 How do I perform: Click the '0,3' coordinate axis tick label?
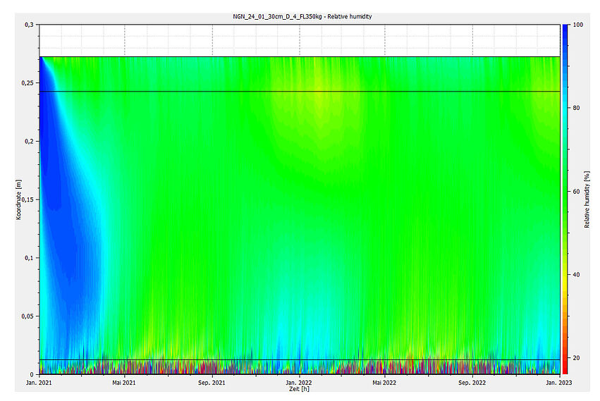point(29,25)
